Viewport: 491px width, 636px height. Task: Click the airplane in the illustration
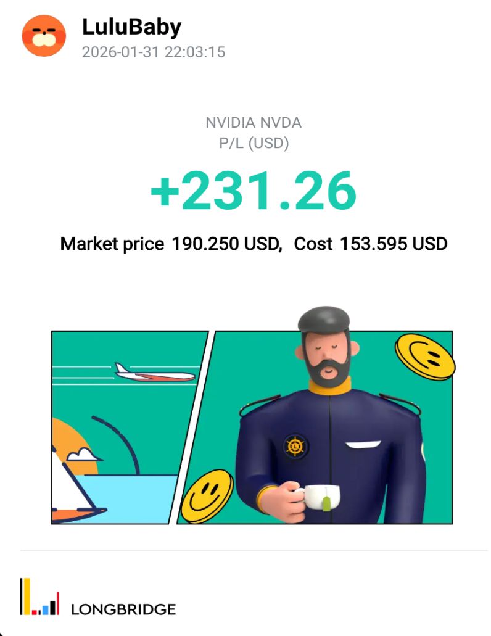(154, 372)
